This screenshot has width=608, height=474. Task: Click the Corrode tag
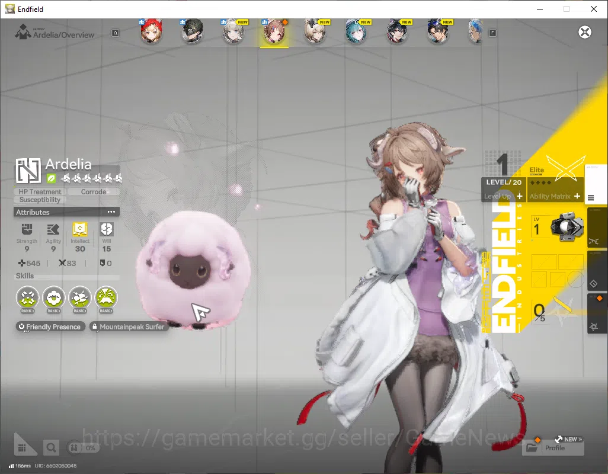(x=94, y=191)
